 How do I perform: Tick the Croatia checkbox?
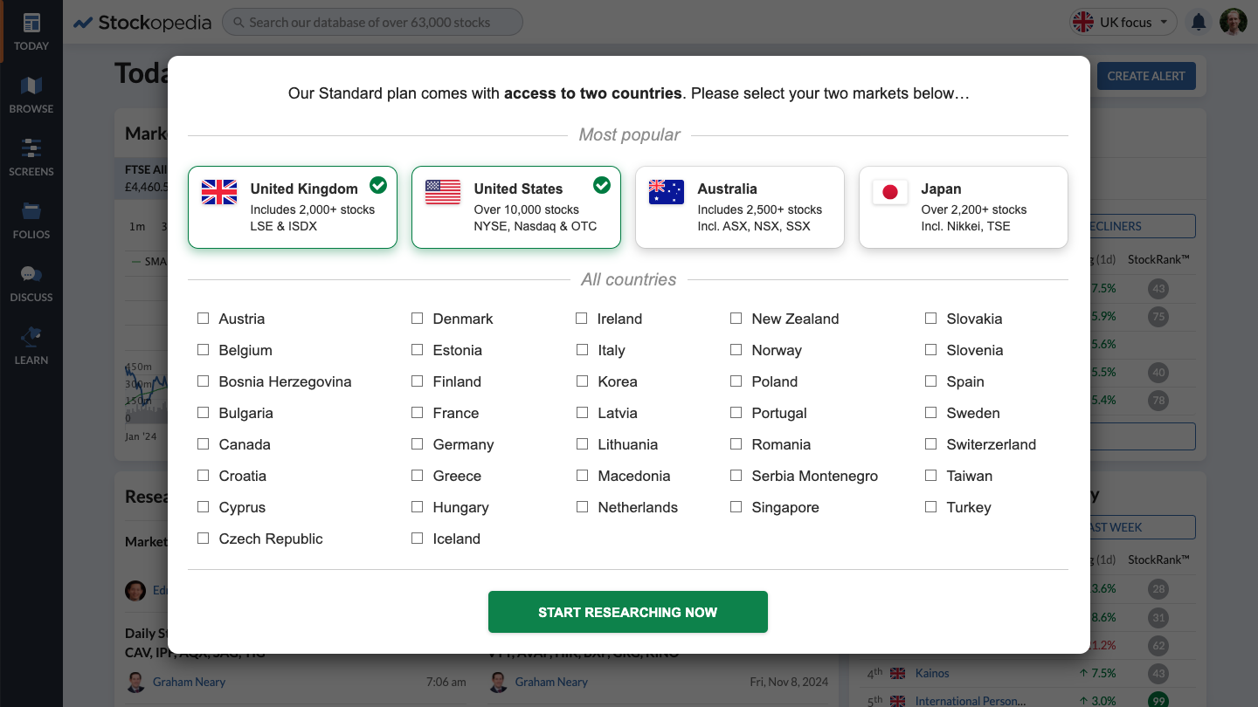[203, 476]
